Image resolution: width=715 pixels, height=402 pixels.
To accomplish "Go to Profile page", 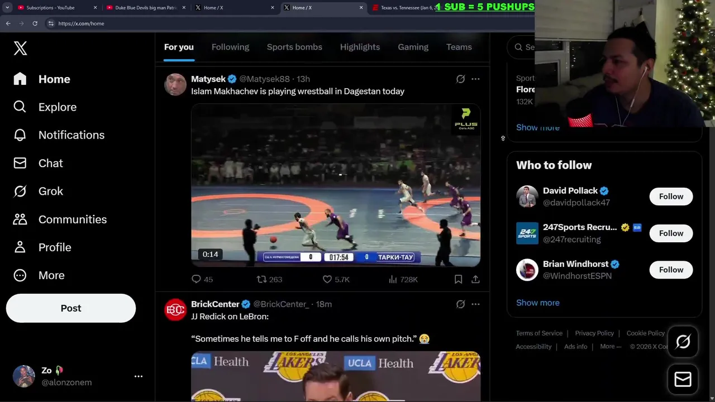I will coord(42,247).
